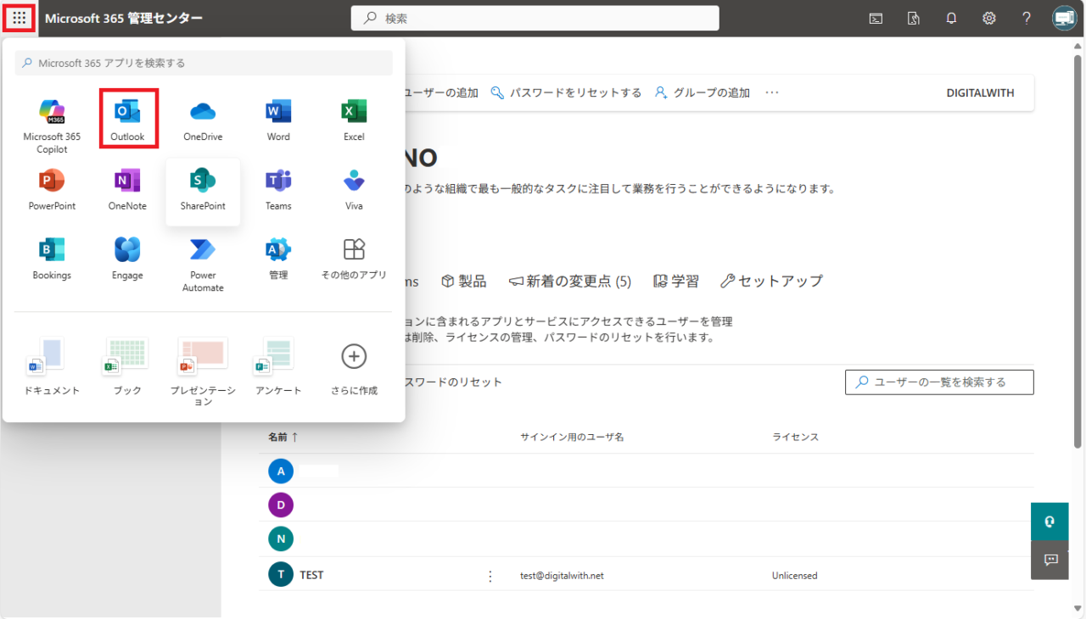Open the account profile avatar
The width and height of the screenshot is (1086, 619).
[x=1065, y=18]
